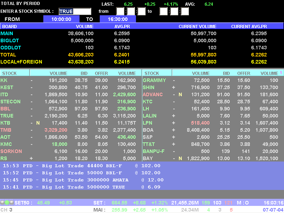The height and width of the screenshot is (213, 284).
Task: Select stock ITD in the quote list
Action: coord(4,94)
